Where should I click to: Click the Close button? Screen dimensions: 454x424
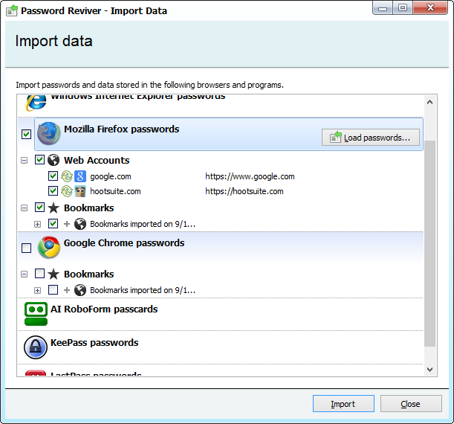pyautogui.click(x=411, y=404)
